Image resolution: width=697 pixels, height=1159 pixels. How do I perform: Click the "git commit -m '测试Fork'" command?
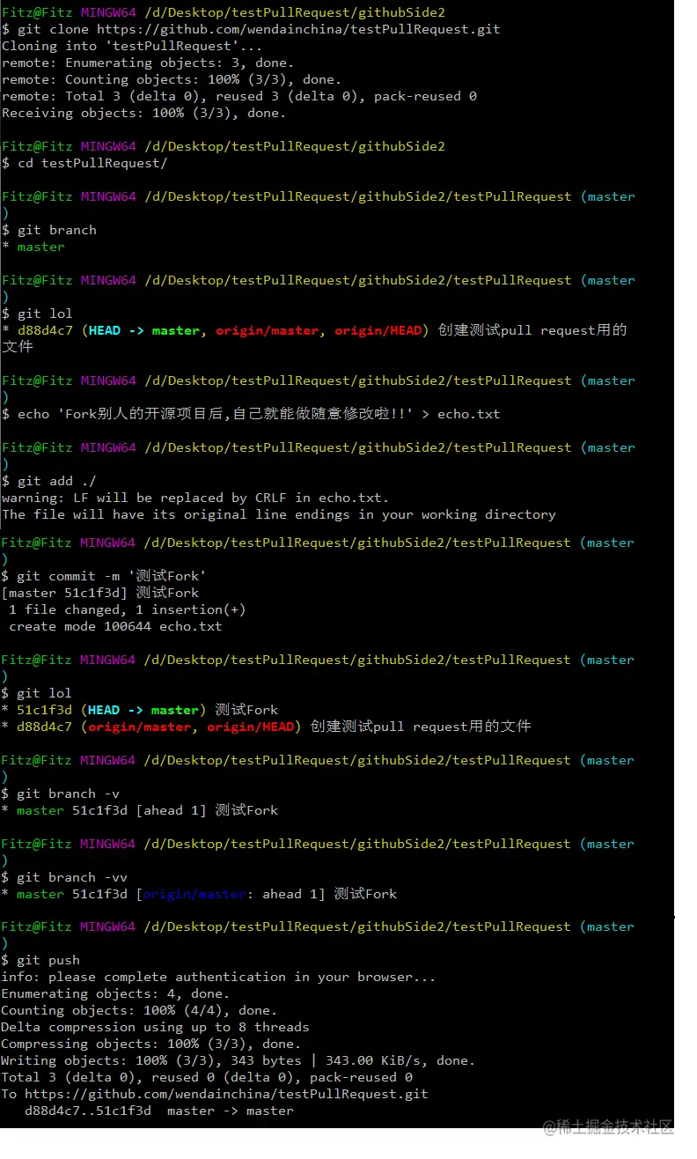(104, 576)
